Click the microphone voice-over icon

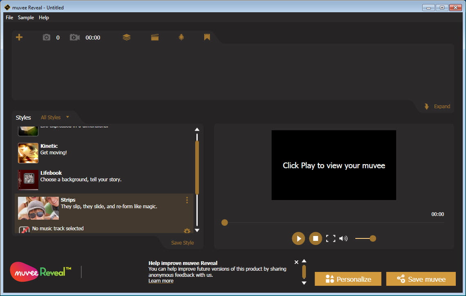pyautogui.click(x=181, y=37)
